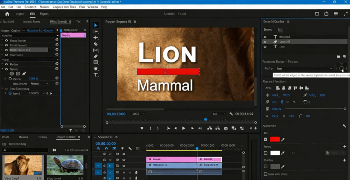350x180 pixels.
Task: Open Program Monitor settings wrench
Action: 231,114
